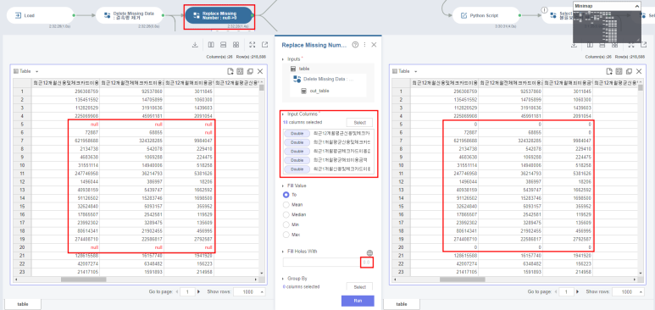Open column settings icon on right table
The image size is (655, 310).
(x=619, y=71)
